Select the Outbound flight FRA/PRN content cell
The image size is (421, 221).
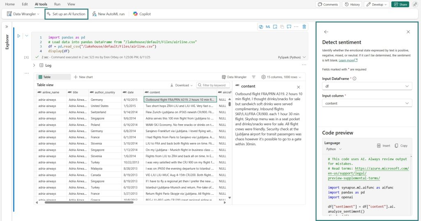pos(180,100)
